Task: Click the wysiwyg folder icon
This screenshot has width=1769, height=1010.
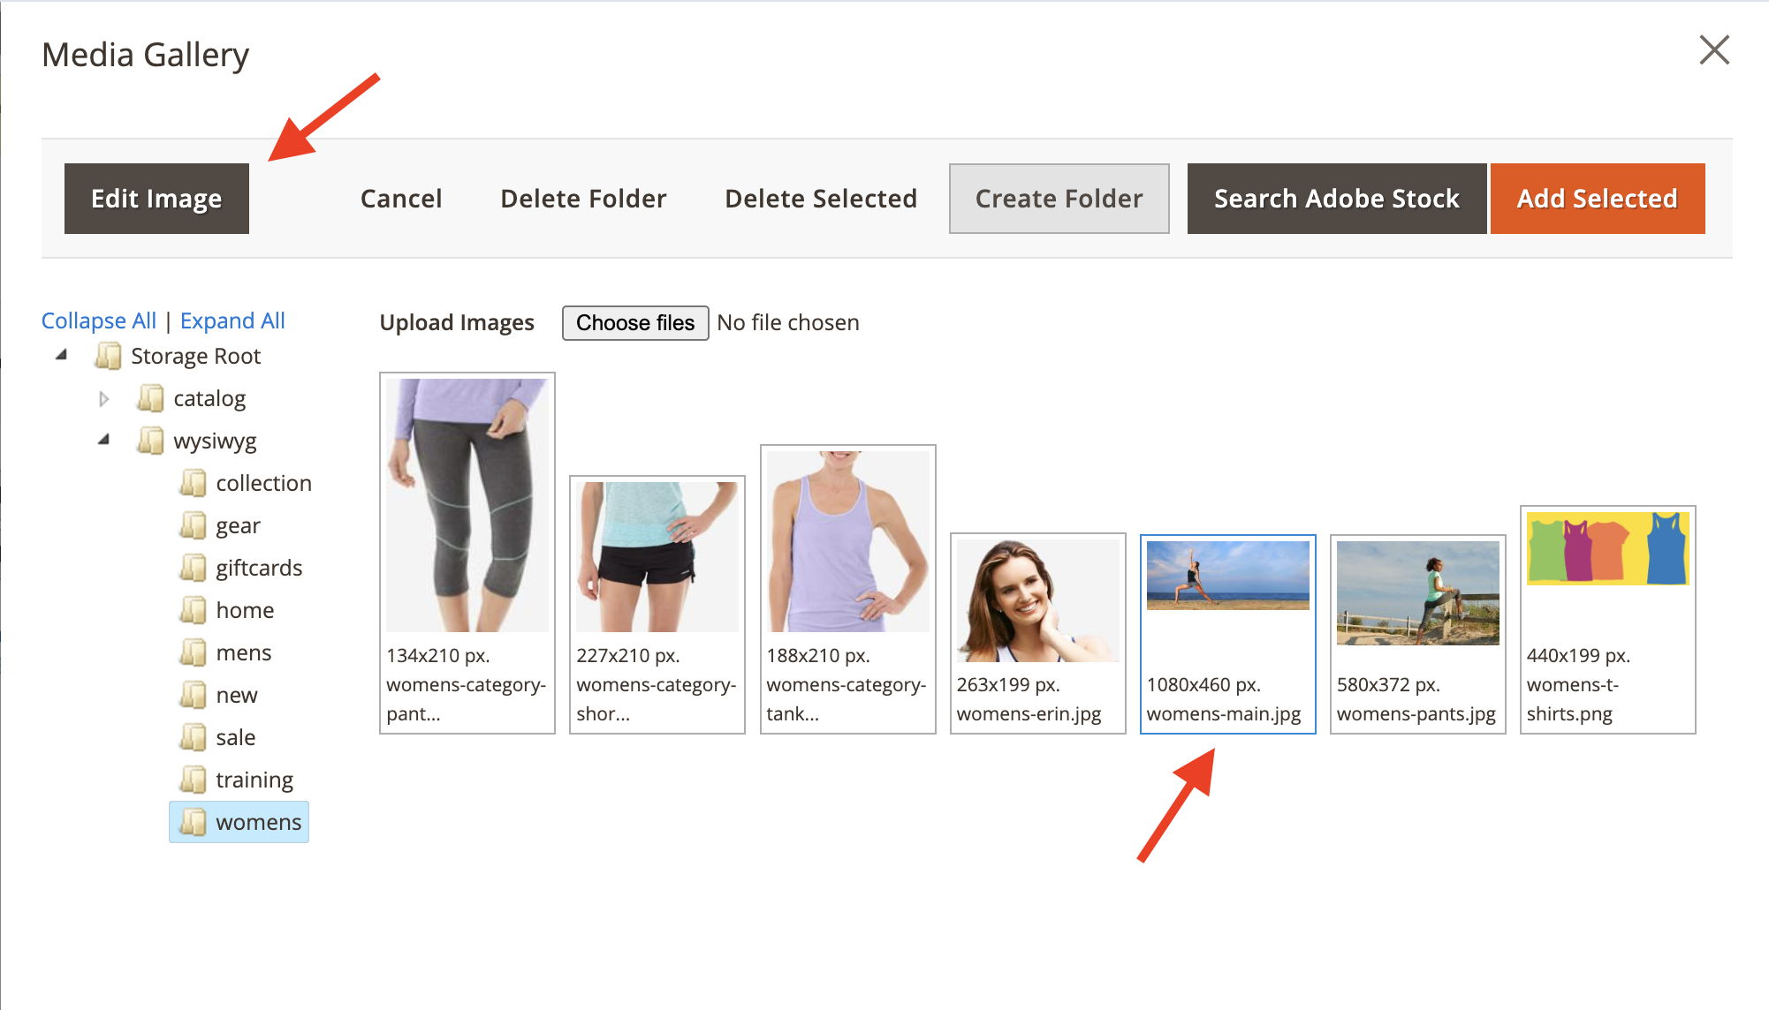Action: tap(150, 440)
